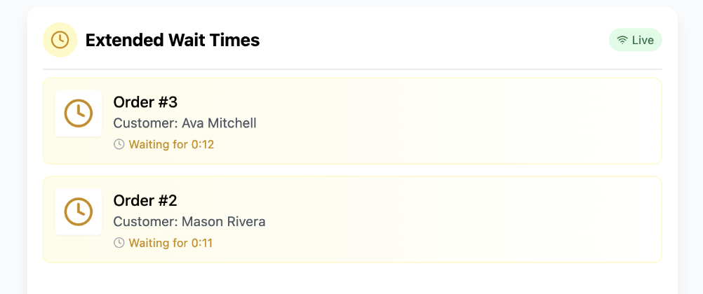The width and height of the screenshot is (703, 294).
Task: Click the large clock icon on Order #3
Action: coord(79,113)
